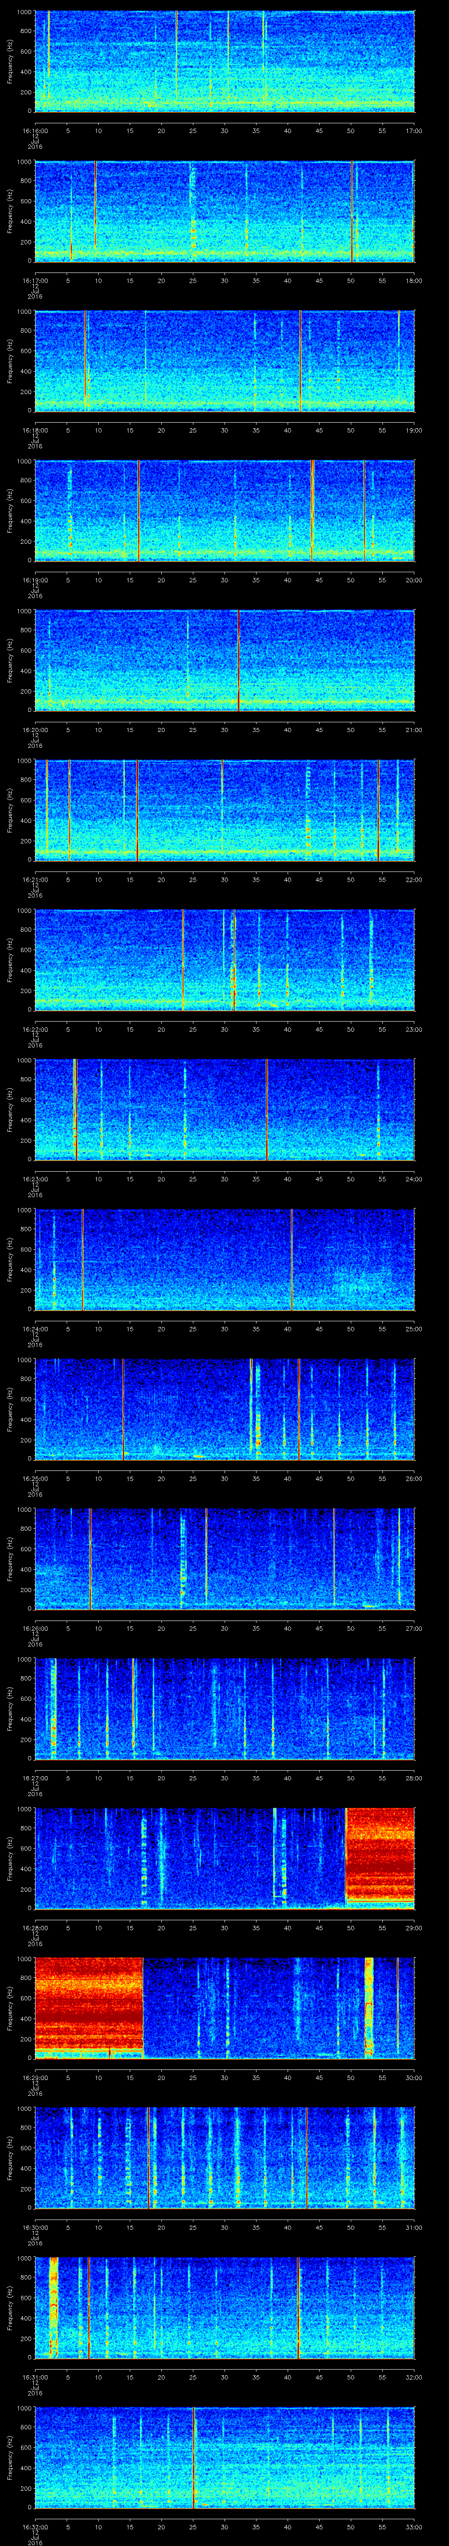Click the 16:27:00 start time label
The width and height of the screenshot is (449, 2546).
(x=35, y=1778)
